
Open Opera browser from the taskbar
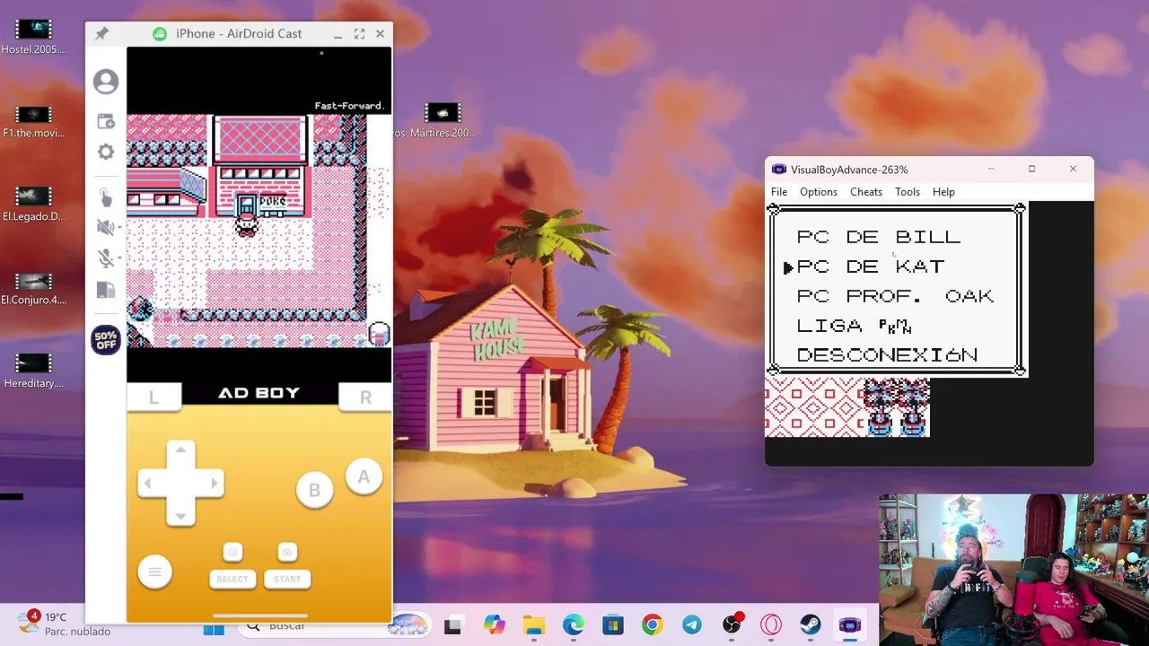click(771, 625)
